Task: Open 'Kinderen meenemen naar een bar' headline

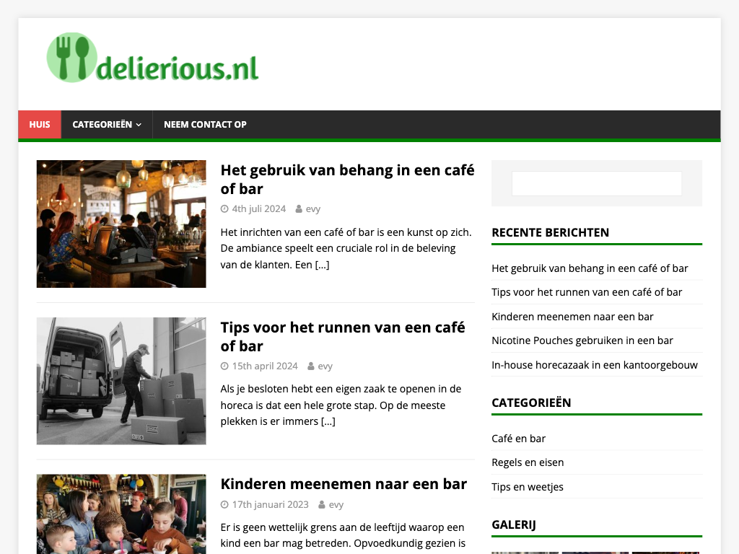Action: click(x=344, y=484)
